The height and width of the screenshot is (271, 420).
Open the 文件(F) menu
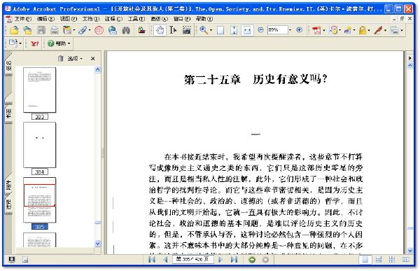[23, 19]
